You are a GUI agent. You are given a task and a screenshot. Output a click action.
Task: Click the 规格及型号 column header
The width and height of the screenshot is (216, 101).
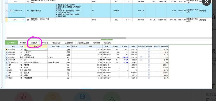[x=56, y=47]
